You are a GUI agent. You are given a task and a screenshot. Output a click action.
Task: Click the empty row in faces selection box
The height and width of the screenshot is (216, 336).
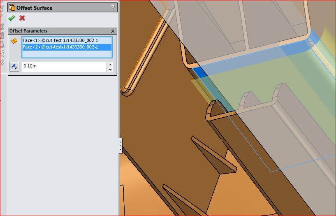(67, 54)
